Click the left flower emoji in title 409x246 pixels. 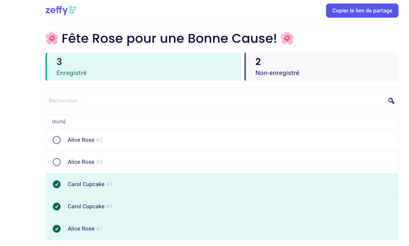click(52, 38)
